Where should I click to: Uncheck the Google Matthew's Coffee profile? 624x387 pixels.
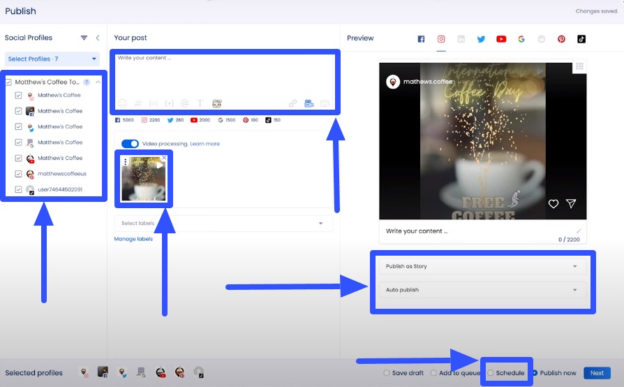coord(18,143)
